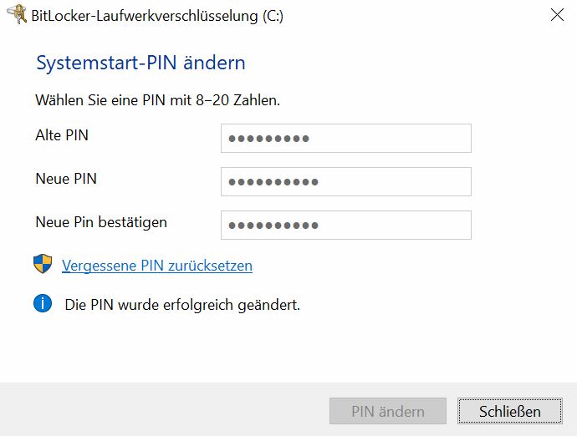Click the BitLocker-Laufwerkverschlüsselung window title
Viewport: 577px width, 436px height.
coord(157,16)
